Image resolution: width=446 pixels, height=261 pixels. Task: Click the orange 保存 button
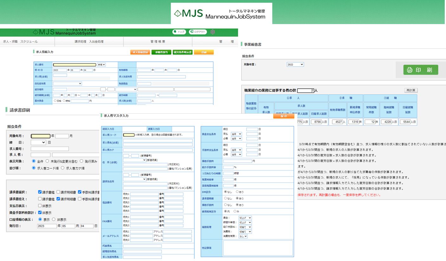284,116
